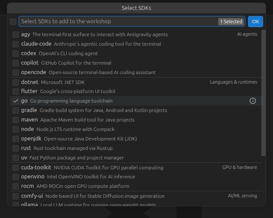Click the 'Select SDKs' dialog title
Viewport: 273px width, 218px height.
click(x=136, y=8)
